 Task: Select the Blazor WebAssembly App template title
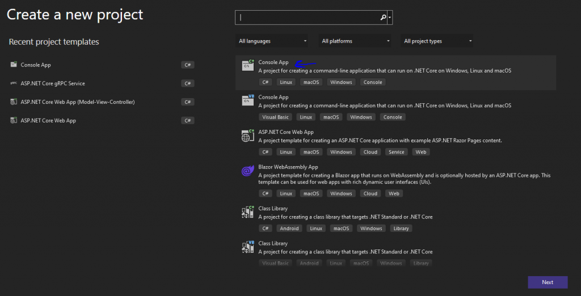coord(288,167)
